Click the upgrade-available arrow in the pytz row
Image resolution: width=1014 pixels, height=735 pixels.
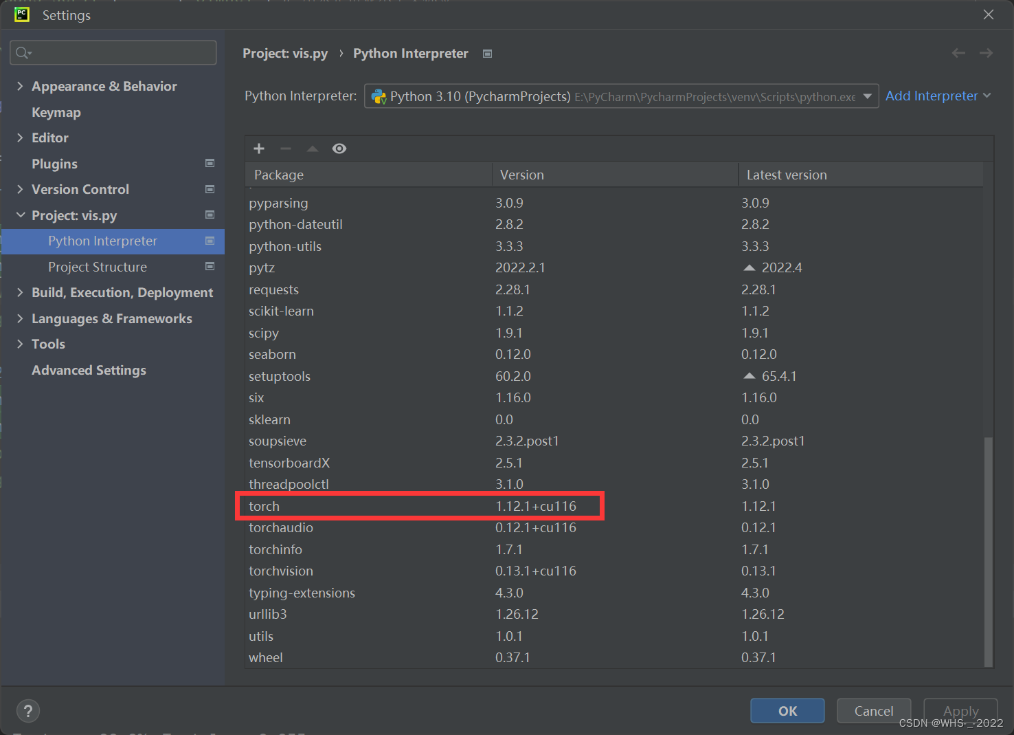750,267
